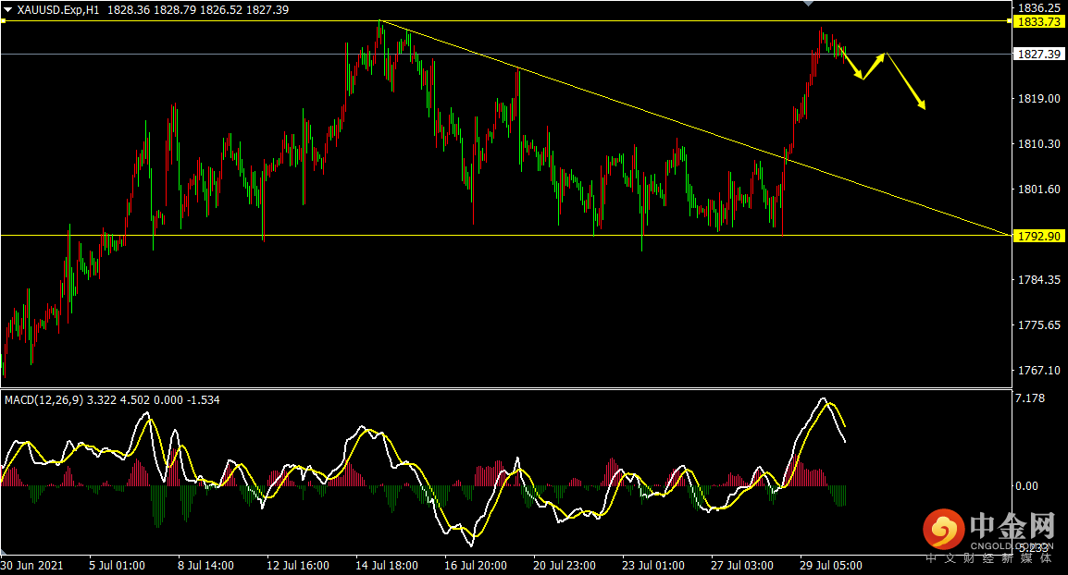
Task: Click the OHLC values 1828.36 1828.79 1826.52 1827.39
Action: pos(198,9)
